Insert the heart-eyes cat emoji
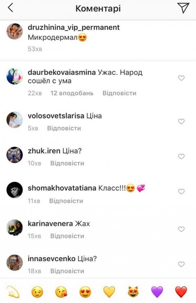The image size is (196, 303). [x=133, y=292]
